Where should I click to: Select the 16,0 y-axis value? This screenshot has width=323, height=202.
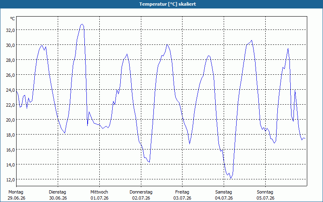click(x=10, y=149)
